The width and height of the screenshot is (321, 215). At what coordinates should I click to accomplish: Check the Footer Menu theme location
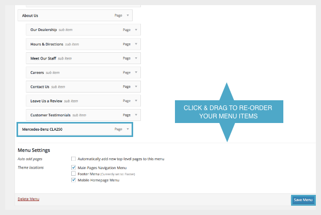click(x=73, y=174)
